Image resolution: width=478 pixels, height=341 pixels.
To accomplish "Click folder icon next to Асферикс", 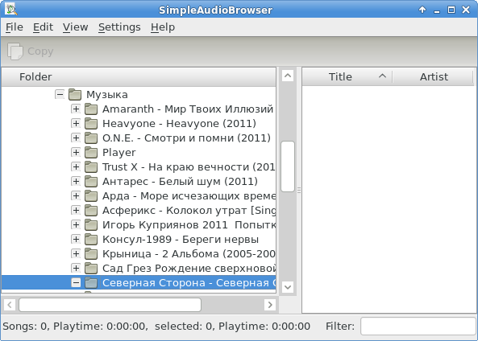I will [91, 211].
